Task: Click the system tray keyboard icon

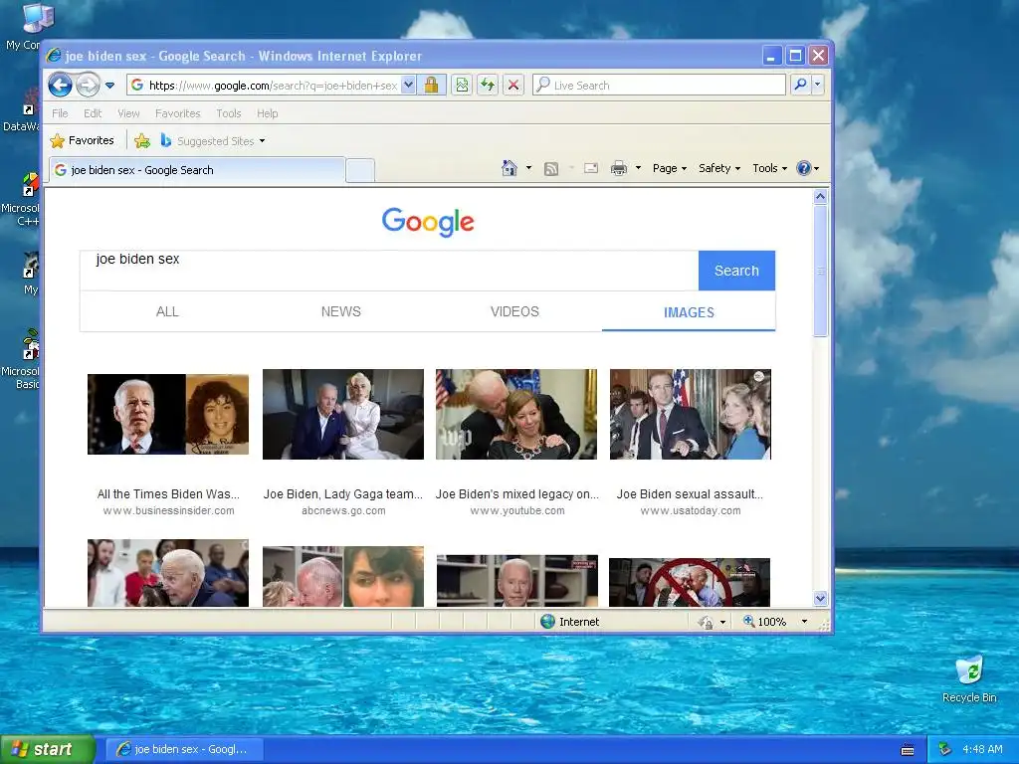Action: pyautogui.click(x=908, y=750)
